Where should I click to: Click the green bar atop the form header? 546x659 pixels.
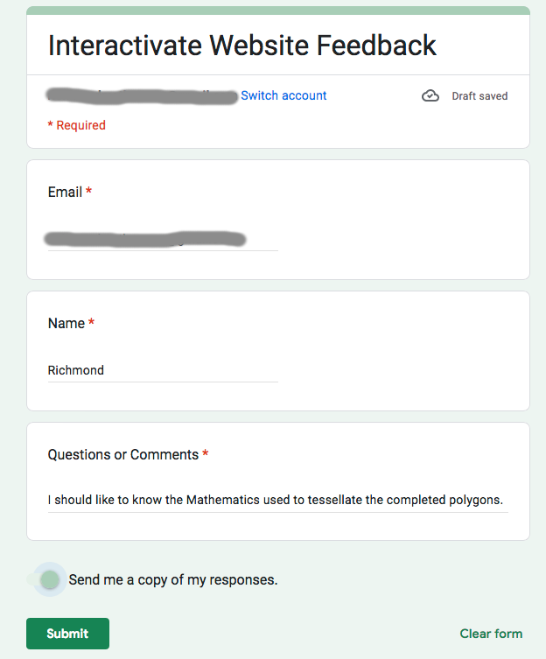coord(278,11)
